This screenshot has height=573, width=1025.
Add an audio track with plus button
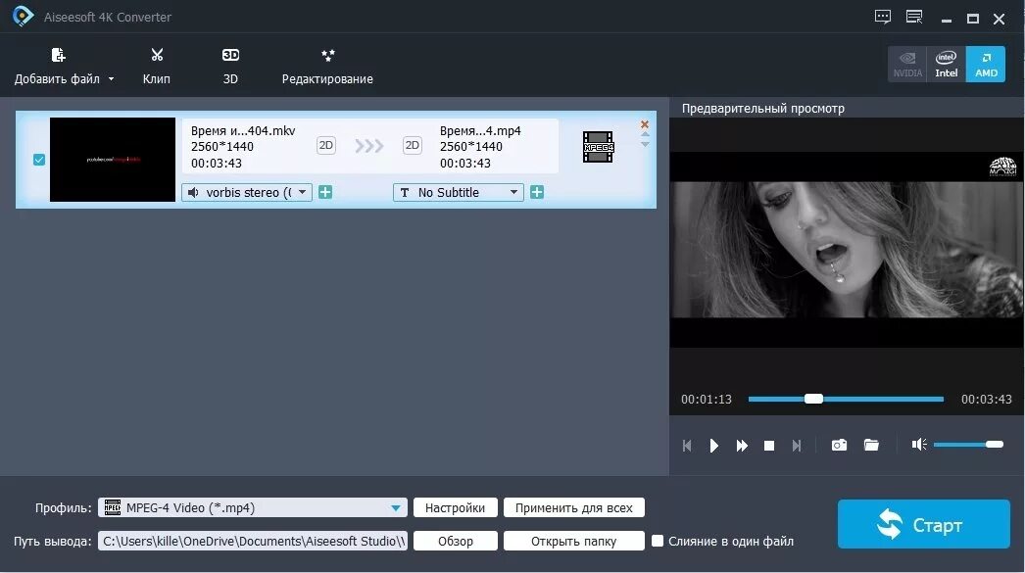[x=325, y=192]
